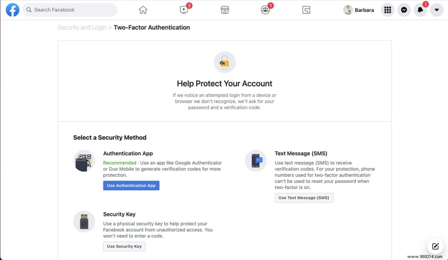Open the Facebook home icon
Viewport: 448px width, 260px height.
(143, 10)
